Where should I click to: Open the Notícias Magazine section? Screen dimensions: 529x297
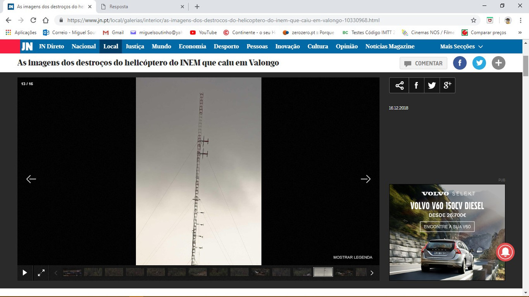click(390, 47)
